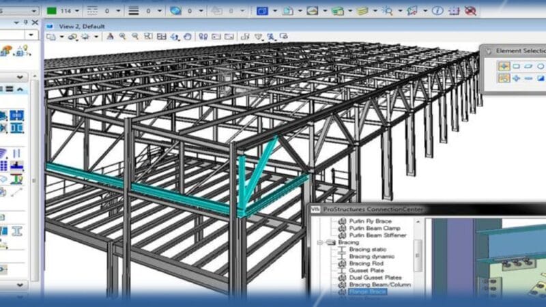546x307 pixels.
Task: Select block selection mode in Element Selection
Action: click(516, 65)
